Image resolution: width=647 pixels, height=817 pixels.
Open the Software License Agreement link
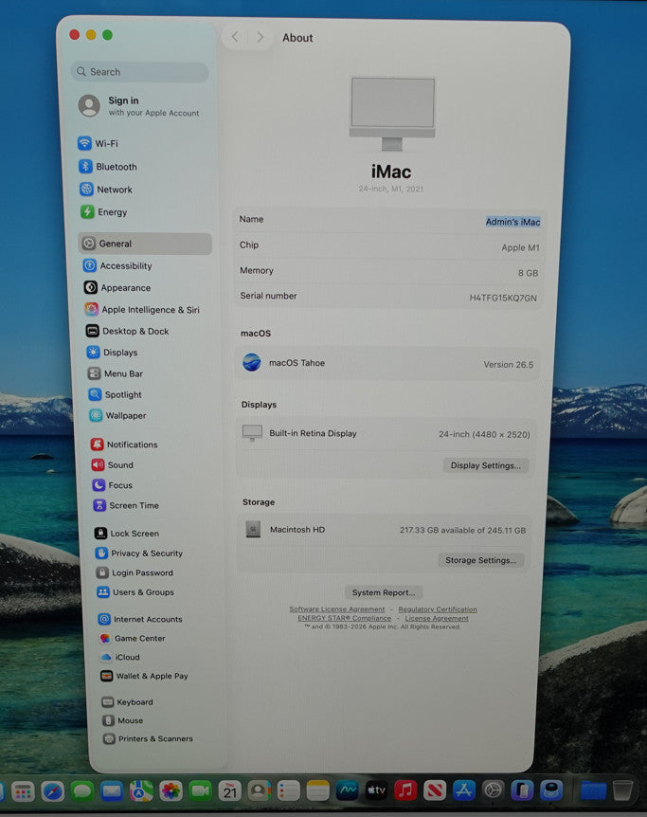(337, 609)
